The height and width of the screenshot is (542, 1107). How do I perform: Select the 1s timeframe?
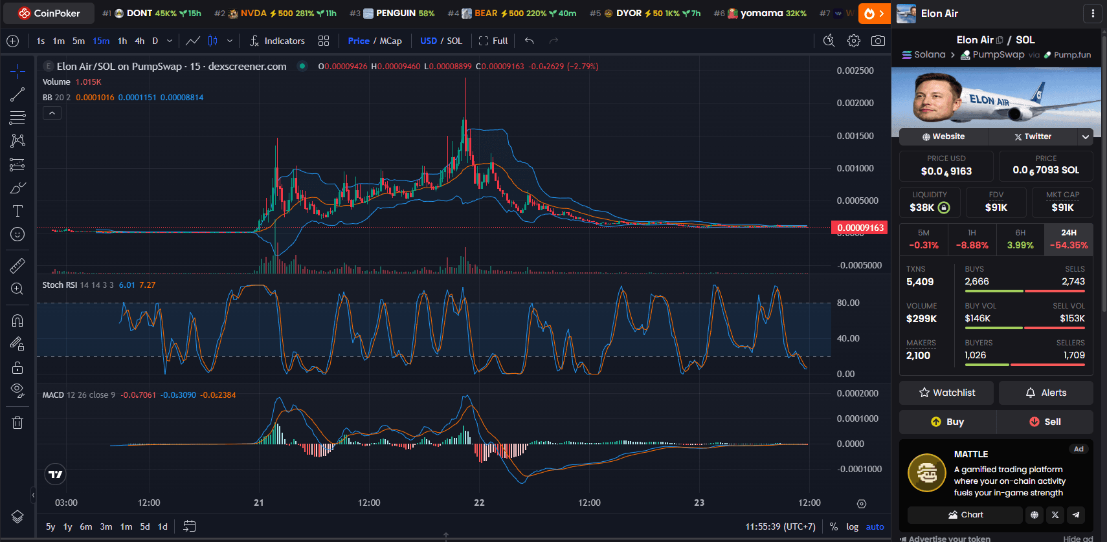[41, 41]
